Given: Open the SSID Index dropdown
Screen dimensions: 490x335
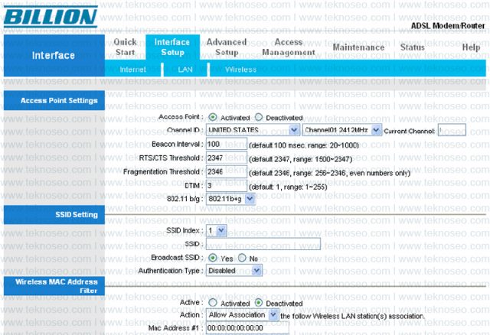Looking at the screenshot, I should (x=216, y=231).
